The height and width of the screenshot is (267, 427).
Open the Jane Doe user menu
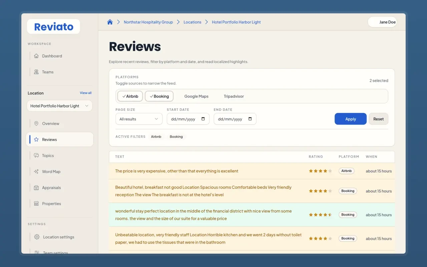pos(382,22)
